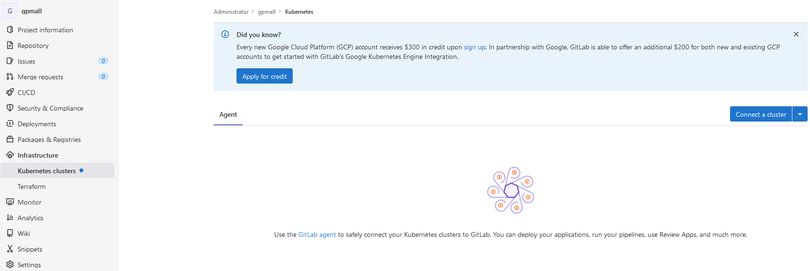
Task: Click the Did you know? heading
Action: pyautogui.click(x=258, y=35)
